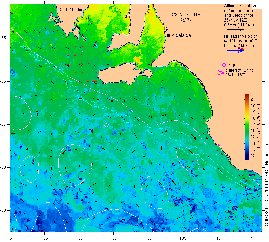
Task: Click the colorbar value 15
Action: [x=253, y=137]
